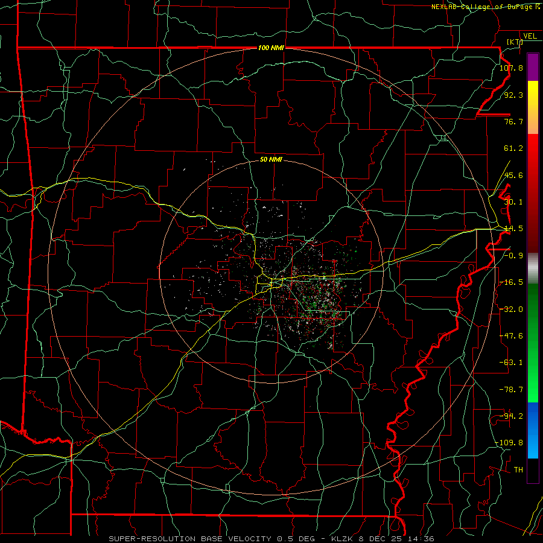Click the 92.3 velocity scale value
Image resolution: width=543 pixels, height=543 pixels.
coord(513,95)
